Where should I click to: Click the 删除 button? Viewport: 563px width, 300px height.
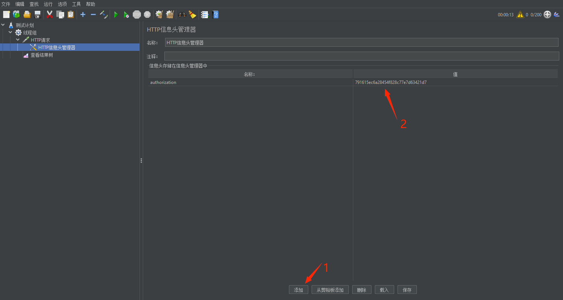point(362,290)
